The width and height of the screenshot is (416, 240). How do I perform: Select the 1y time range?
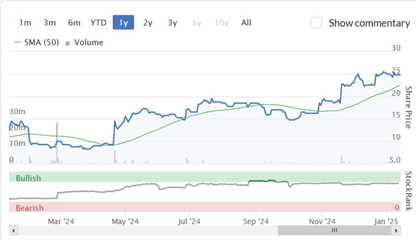tap(123, 23)
